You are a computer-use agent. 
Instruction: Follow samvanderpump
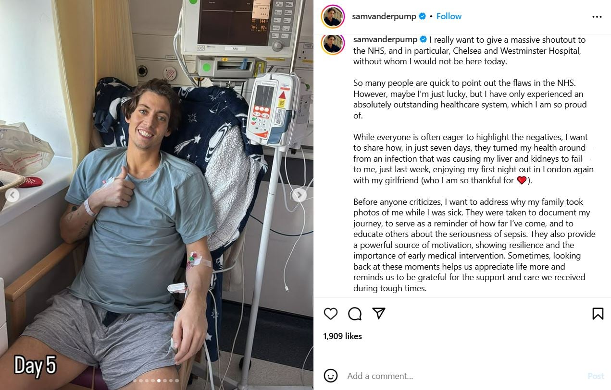tap(449, 16)
